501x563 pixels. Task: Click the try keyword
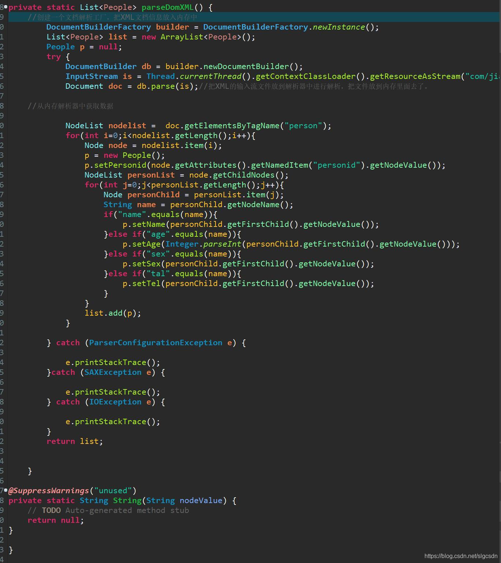53,57
